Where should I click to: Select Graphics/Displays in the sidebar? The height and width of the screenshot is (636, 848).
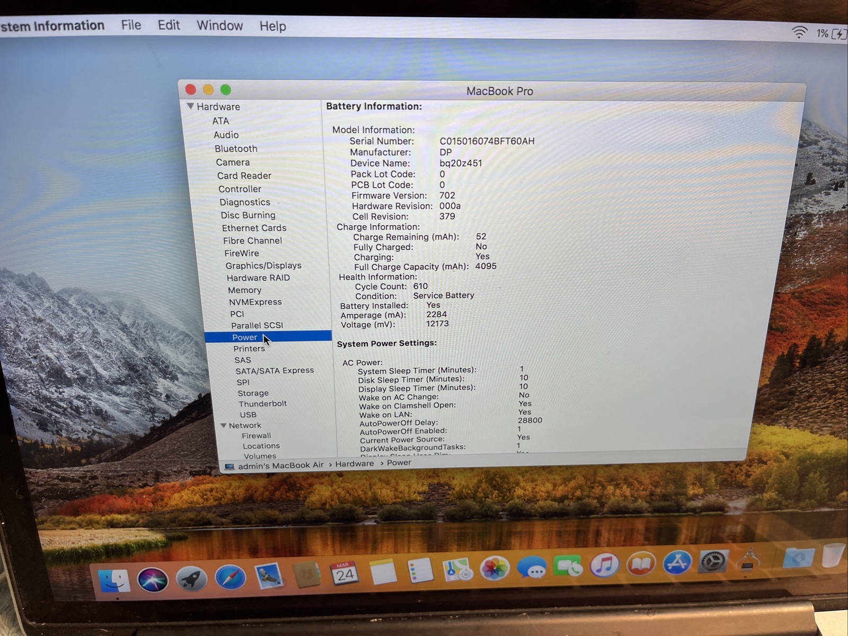click(263, 266)
